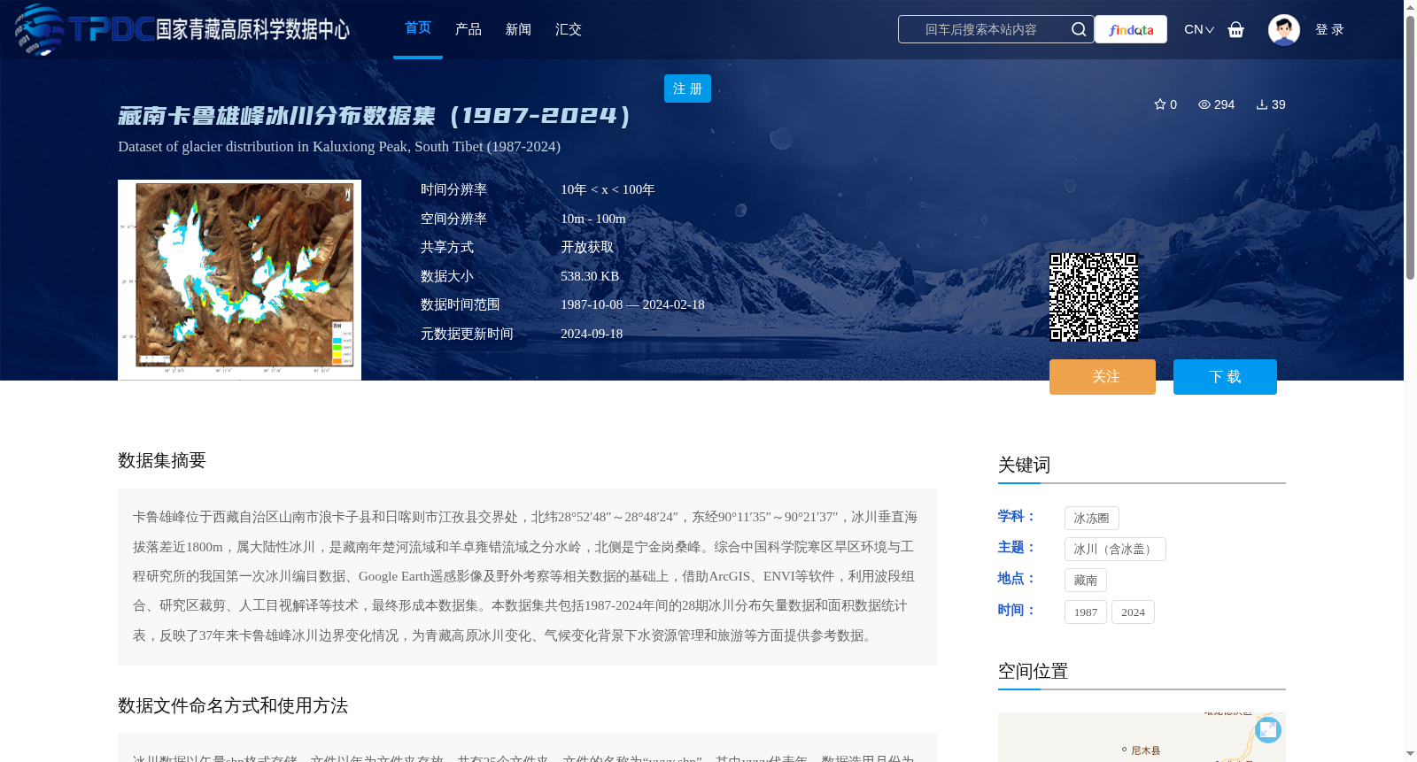Go to the 首页 tab
This screenshot has height=762, width=1417.
coord(418,28)
